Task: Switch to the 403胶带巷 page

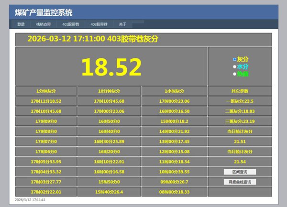Action: 99,24
